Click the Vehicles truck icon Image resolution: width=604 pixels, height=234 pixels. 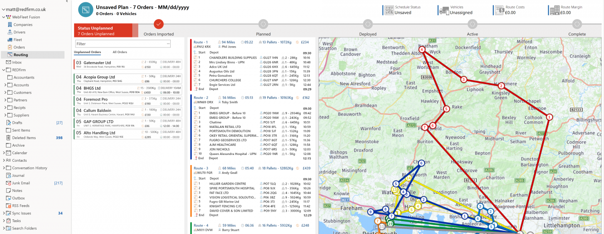coord(443,10)
